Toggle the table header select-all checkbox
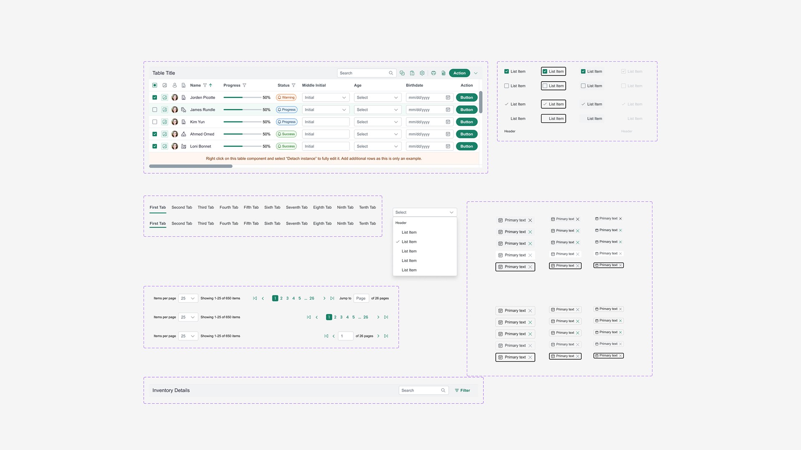This screenshot has height=450, width=801. point(155,85)
